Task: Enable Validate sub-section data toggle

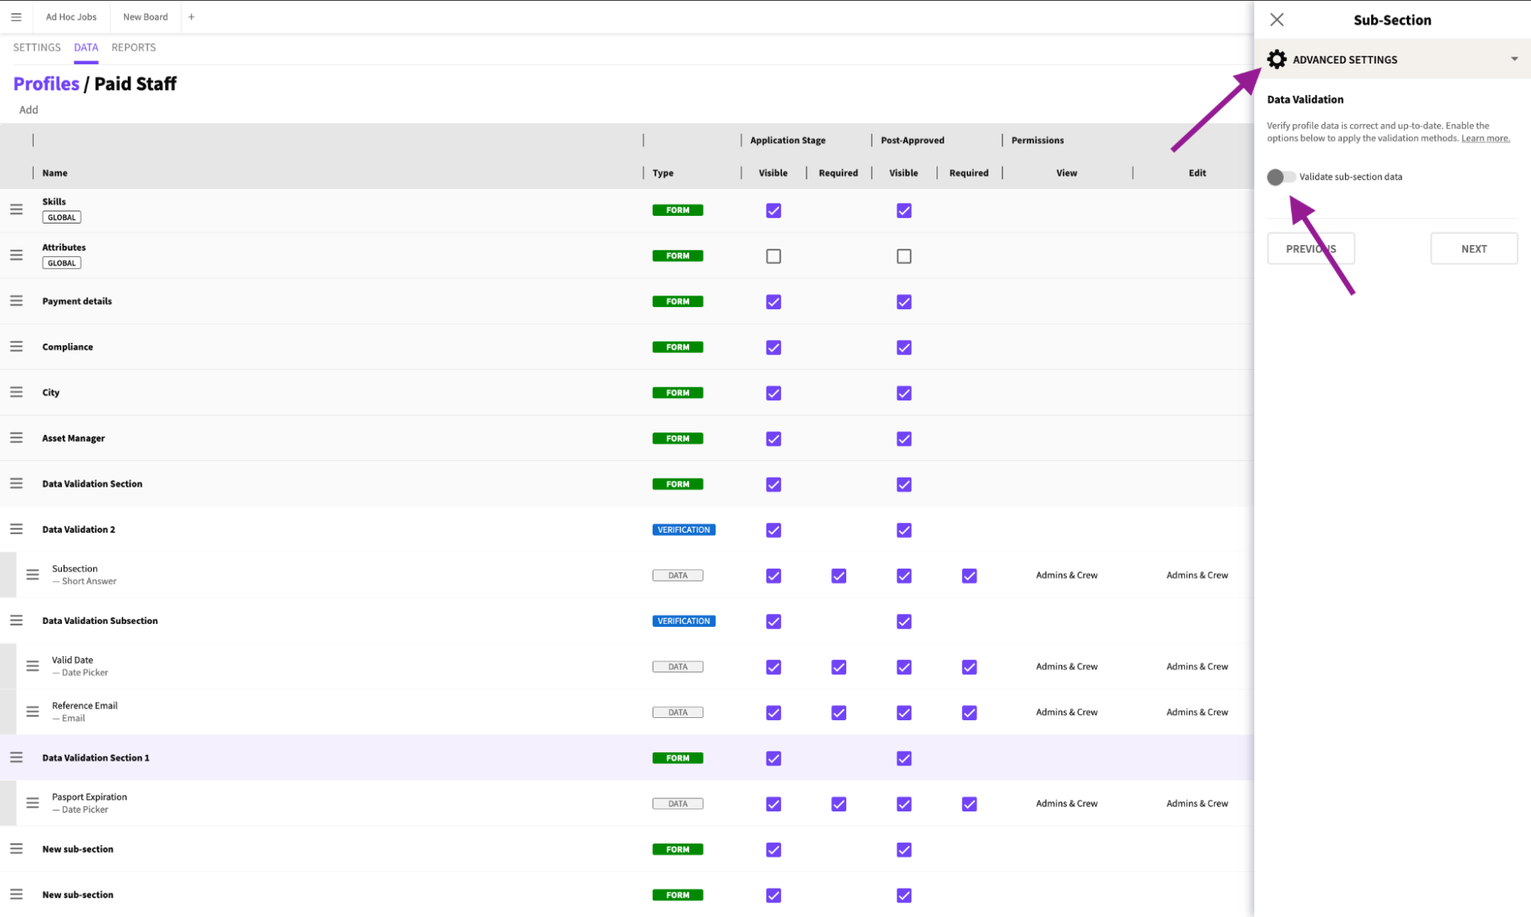Action: [1281, 177]
